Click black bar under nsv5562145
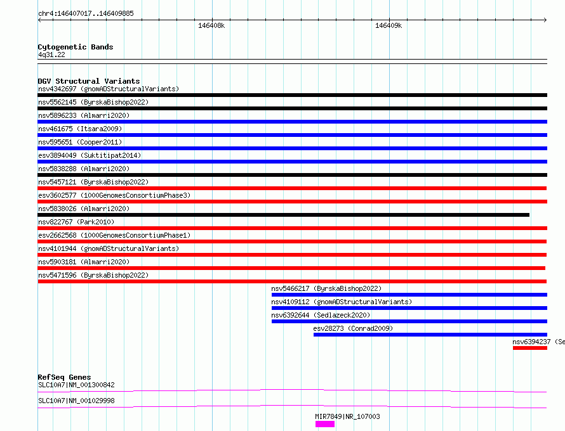This screenshot has width=565, height=431. pyautogui.click(x=292, y=108)
